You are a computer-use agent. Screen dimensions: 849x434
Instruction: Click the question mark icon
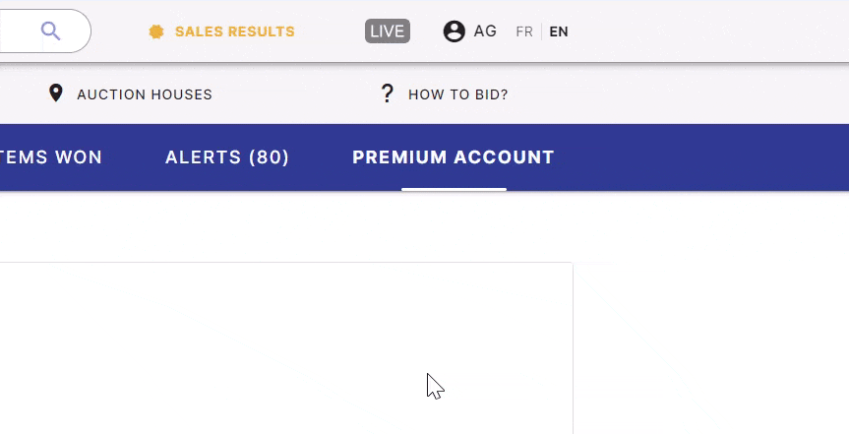click(x=387, y=93)
